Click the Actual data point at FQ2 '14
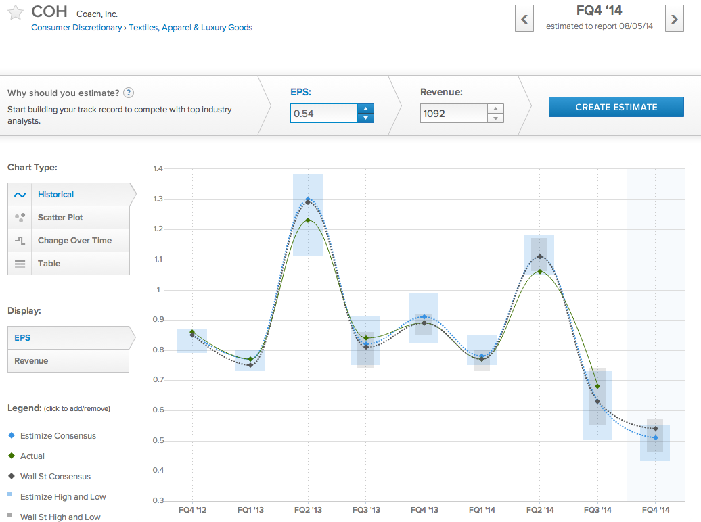701x522 pixels. click(540, 272)
